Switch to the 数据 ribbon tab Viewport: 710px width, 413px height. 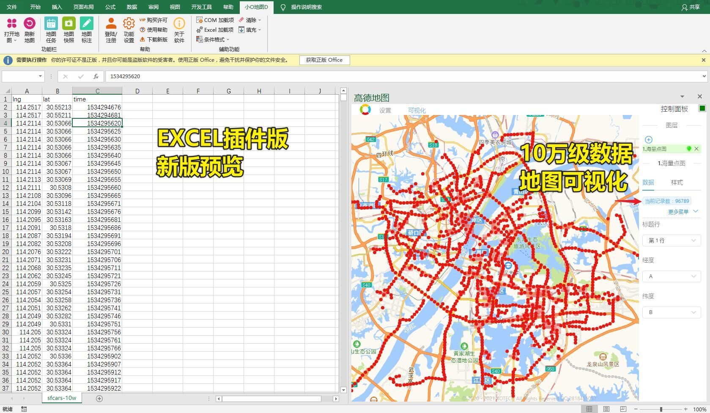point(132,7)
